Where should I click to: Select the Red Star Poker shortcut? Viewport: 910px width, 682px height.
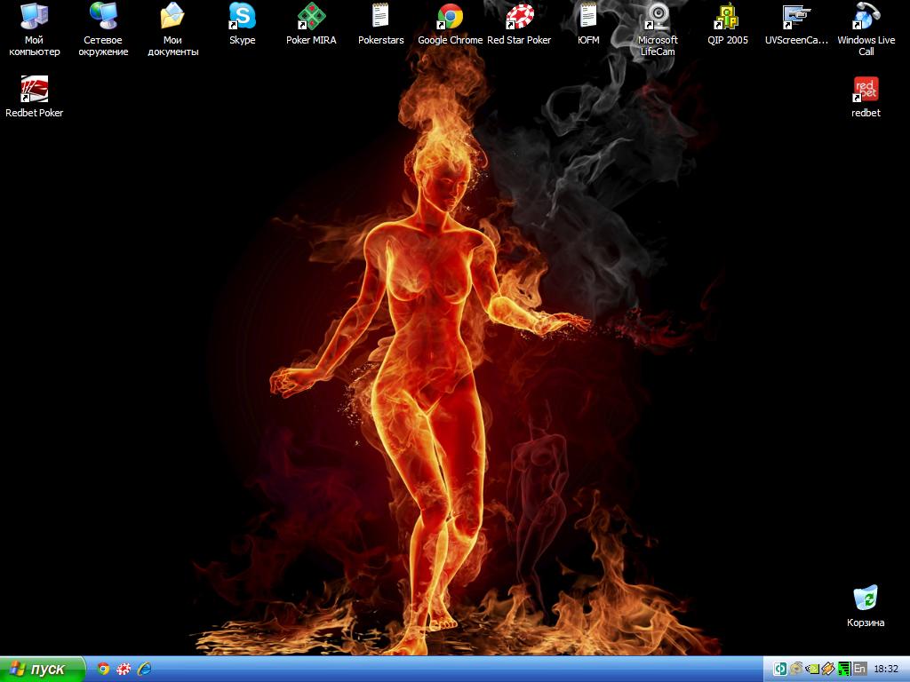point(519,17)
